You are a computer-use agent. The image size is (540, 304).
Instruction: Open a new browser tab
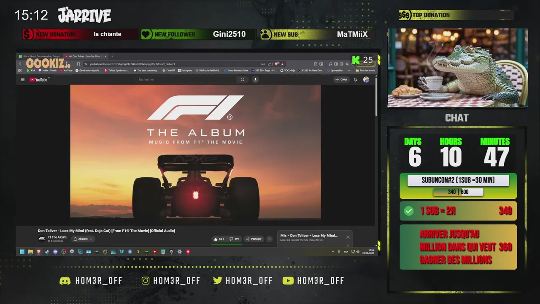click(112, 56)
